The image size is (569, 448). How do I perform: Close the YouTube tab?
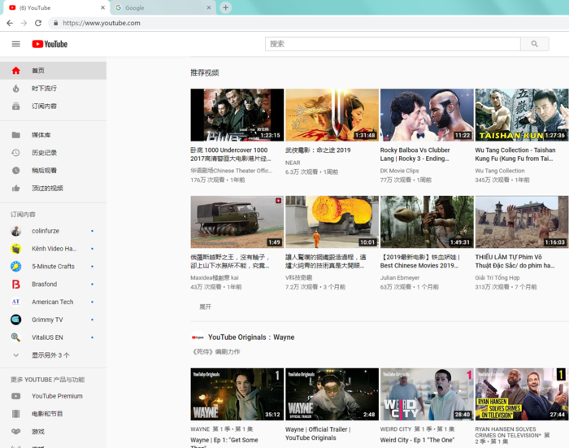point(102,7)
